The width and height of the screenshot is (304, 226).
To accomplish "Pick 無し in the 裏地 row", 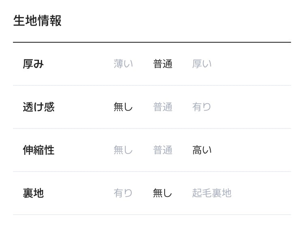I will (x=163, y=193).
